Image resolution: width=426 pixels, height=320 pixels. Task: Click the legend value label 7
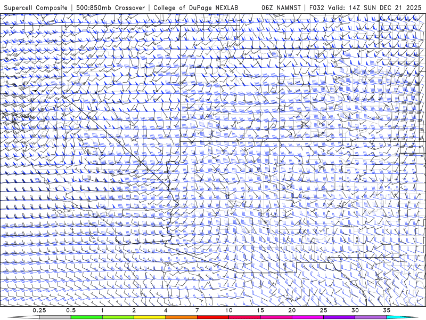click(x=197, y=310)
